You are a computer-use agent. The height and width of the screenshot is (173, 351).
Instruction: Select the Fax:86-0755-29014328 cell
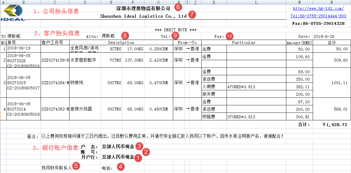click(318, 23)
